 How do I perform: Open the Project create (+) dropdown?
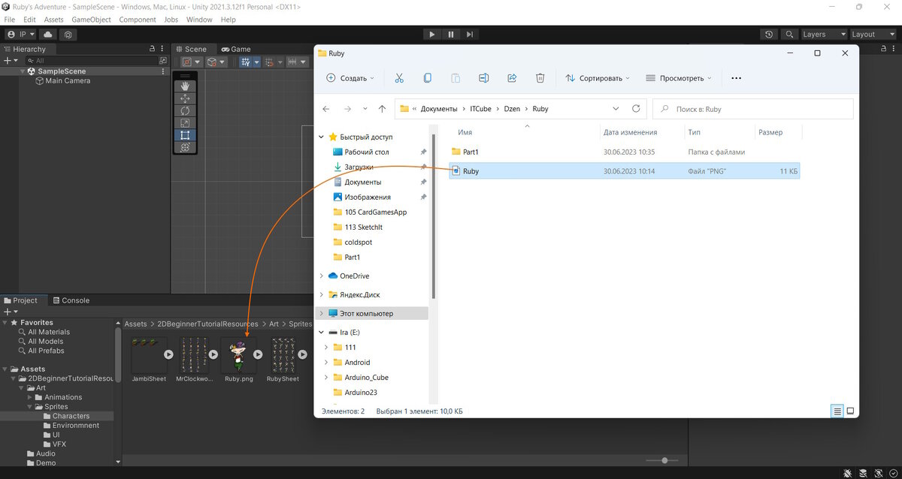point(10,311)
